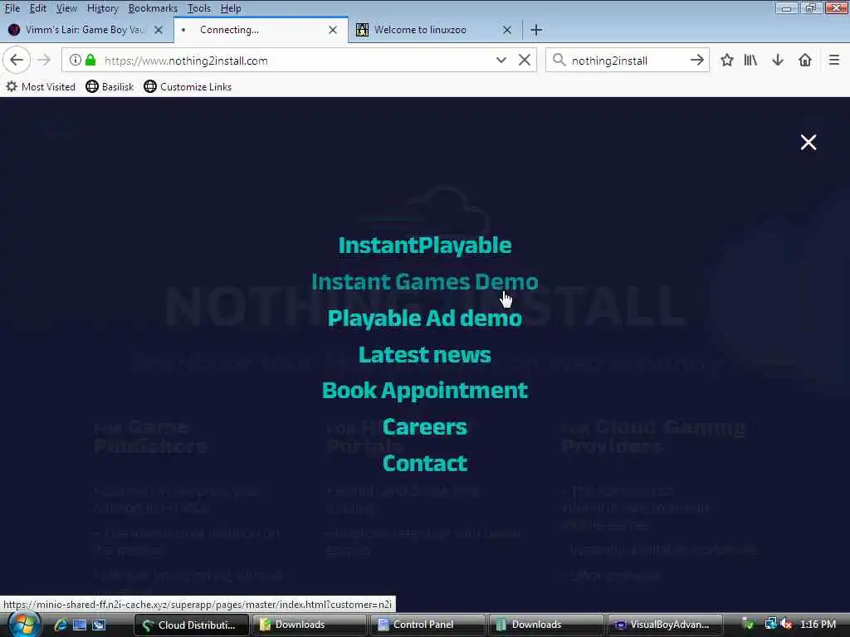
Task: Open the Careers link
Action: (x=424, y=427)
